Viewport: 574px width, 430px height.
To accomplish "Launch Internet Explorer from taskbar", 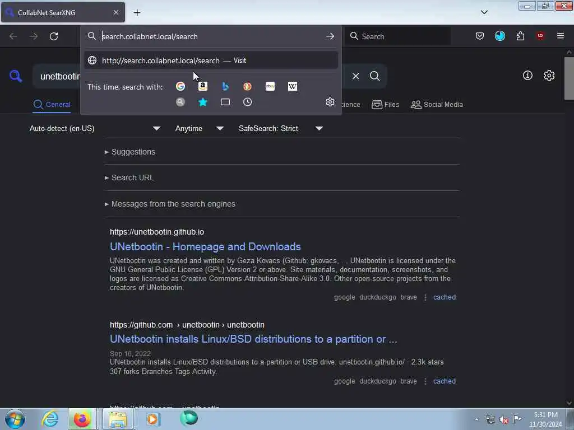I will 50,419.
